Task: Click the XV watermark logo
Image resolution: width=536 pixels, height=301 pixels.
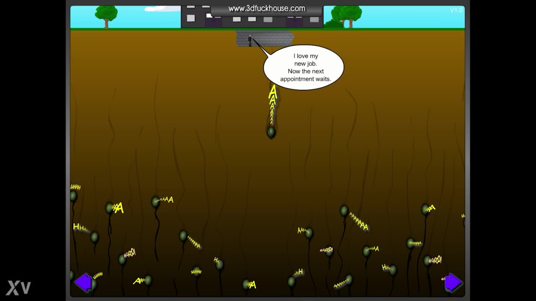Action: coord(18,288)
